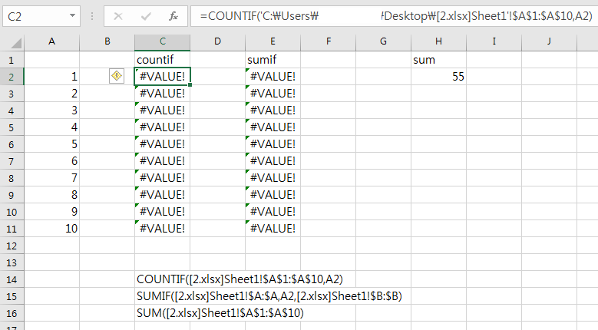Select column I header

click(x=494, y=41)
